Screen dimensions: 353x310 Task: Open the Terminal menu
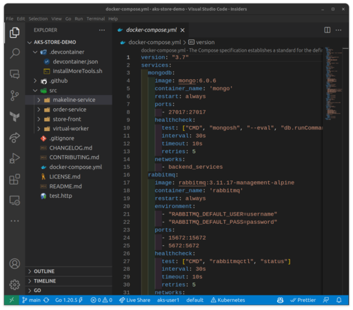96,19
